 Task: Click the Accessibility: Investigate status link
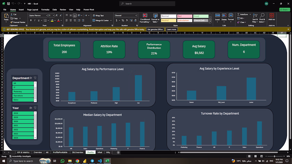pos(20,156)
